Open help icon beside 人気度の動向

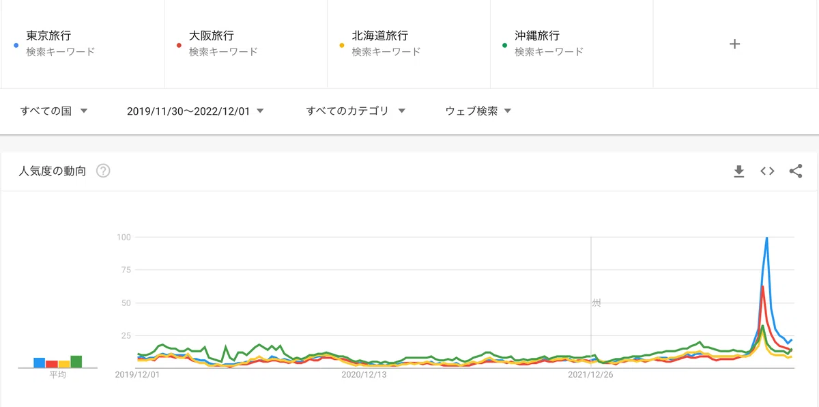click(x=103, y=171)
